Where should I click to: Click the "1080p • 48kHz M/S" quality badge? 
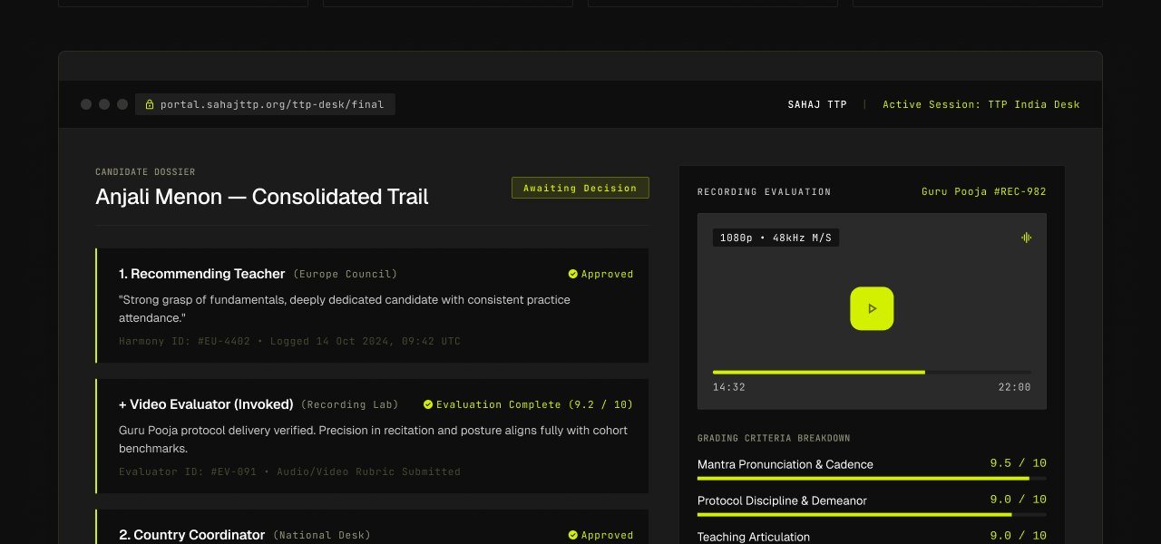click(776, 238)
